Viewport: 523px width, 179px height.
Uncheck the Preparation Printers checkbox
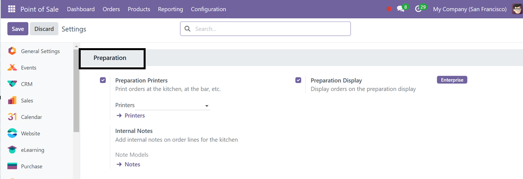point(103,80)
